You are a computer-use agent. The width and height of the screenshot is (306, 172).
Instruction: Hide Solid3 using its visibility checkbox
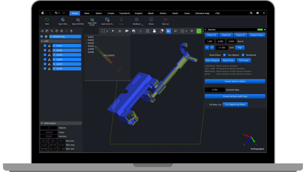45,55
